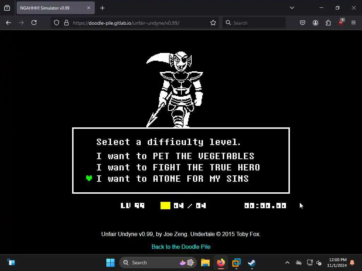The height and width of the screenshot is (271, 362).
Task: Click the green heart selector
Action: click(89, 178)
